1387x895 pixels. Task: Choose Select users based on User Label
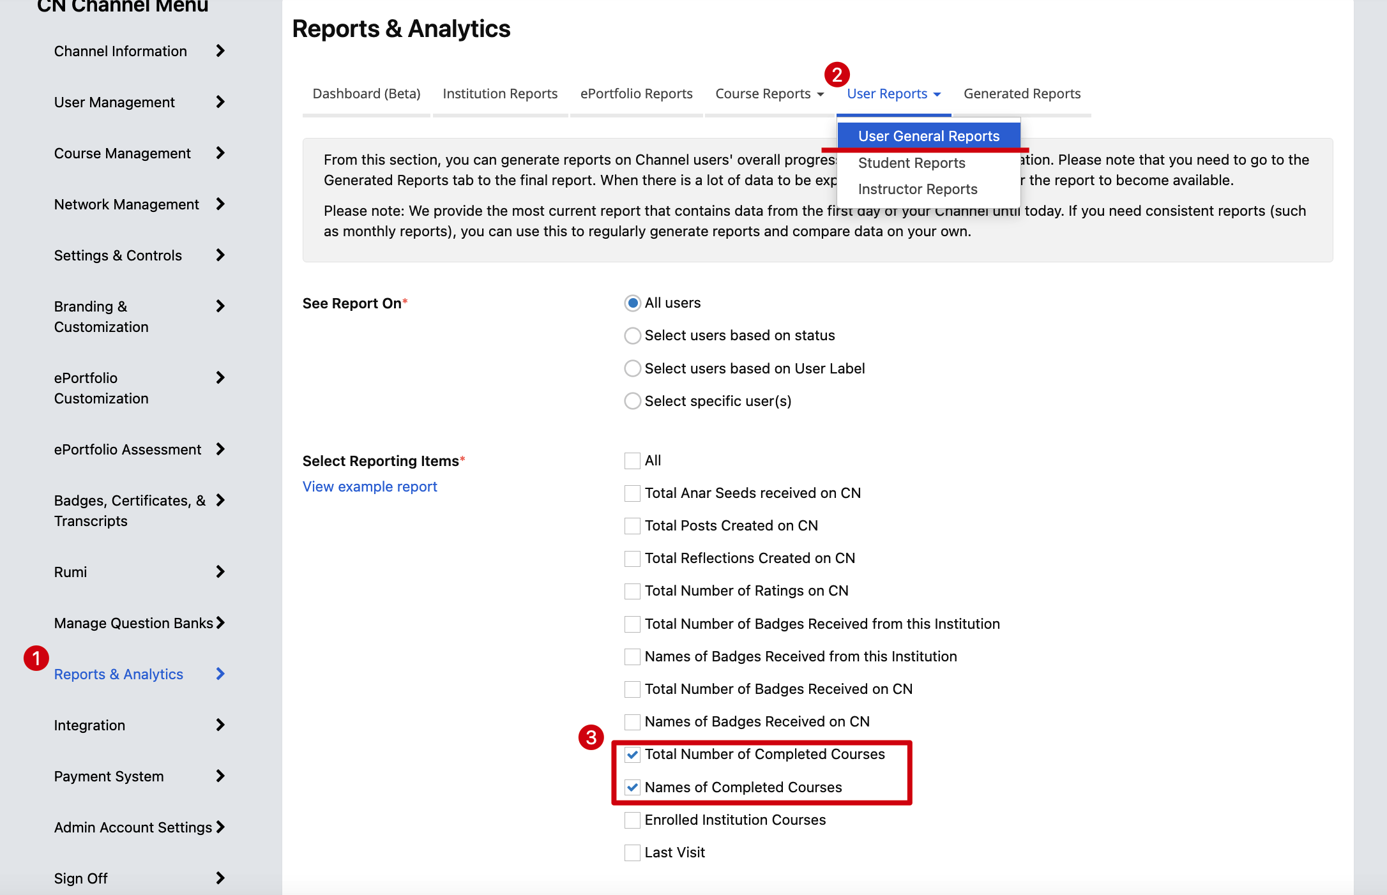pyautogui.click(x=632, y=368)
